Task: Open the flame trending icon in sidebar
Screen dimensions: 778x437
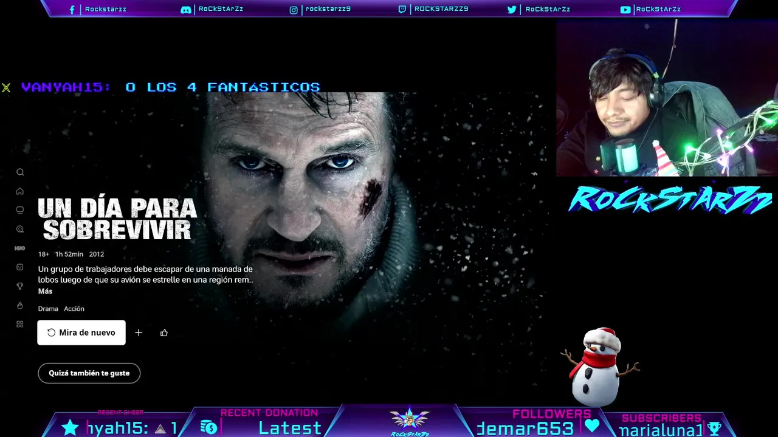Action: (x=20, y=305)
